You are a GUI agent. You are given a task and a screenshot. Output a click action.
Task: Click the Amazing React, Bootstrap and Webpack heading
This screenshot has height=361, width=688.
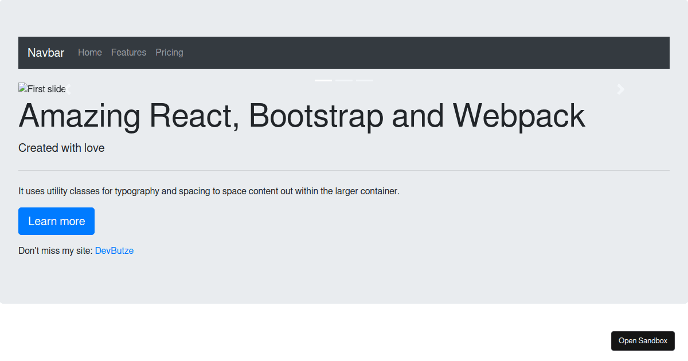coord(302,115)
